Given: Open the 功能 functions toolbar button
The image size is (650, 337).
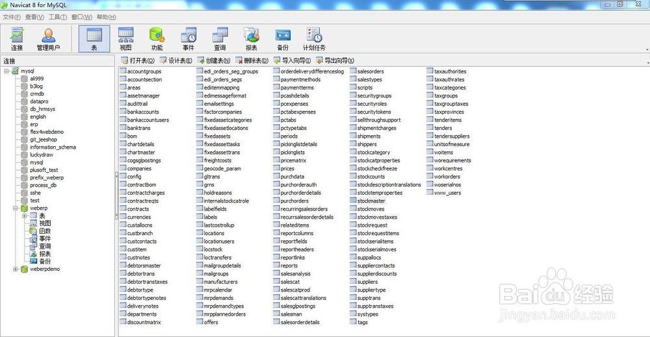Looking at the screenshot, I should pyautogui.click(x=157, y=39).
